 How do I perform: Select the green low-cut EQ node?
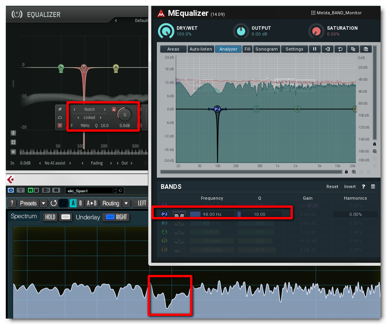point(61,68)
